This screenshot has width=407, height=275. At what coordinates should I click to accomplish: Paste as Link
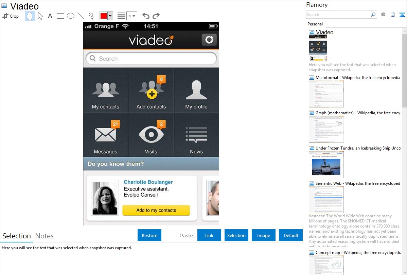pos(209,235)
